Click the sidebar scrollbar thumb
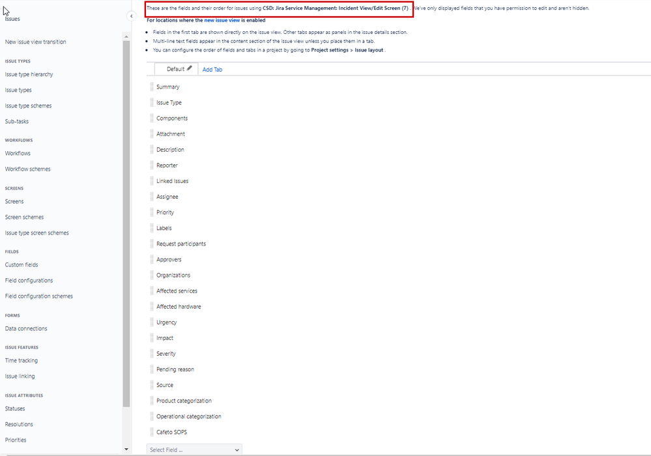This screenshot has height=456, width=651. [x=126, y=223]
